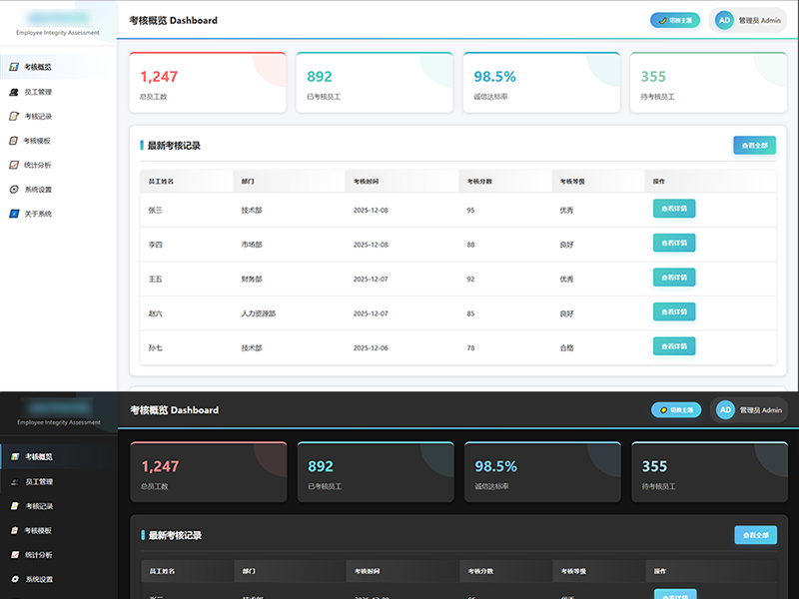Click the 员工管理 people icon in light sidebar
The image size is (799, 599).
point(14,92)
